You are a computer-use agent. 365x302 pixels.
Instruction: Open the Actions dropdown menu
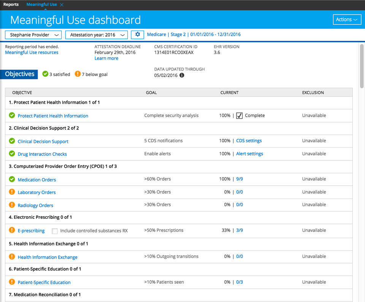[347, 20]
